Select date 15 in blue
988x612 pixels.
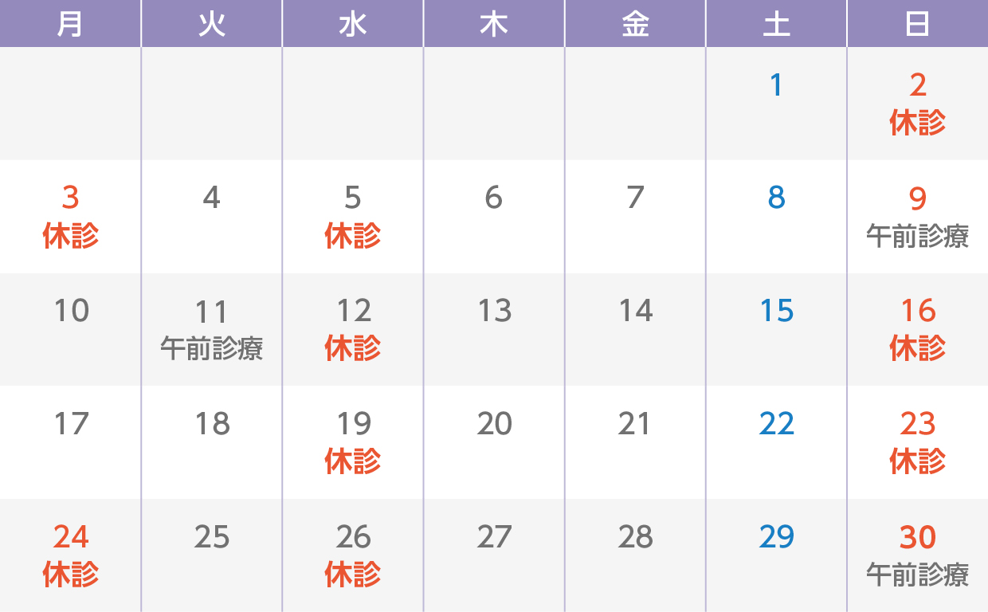pos(777,311)
